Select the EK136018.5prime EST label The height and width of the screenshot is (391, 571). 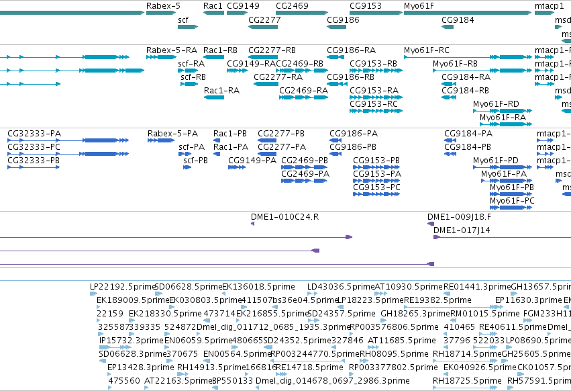(258, 287)
